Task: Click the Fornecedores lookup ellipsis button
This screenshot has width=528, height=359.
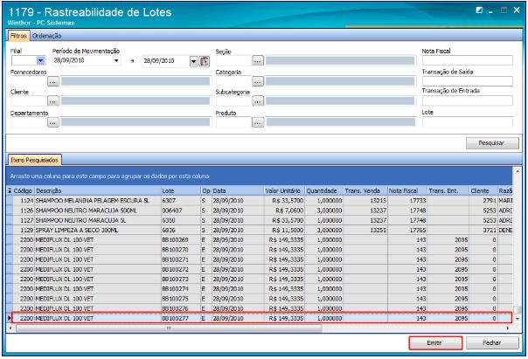Action: [52, 81]
